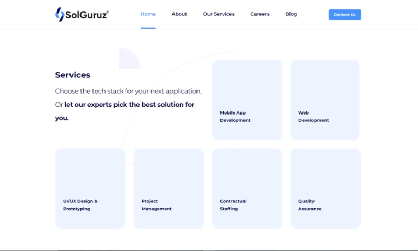Screen dimensions: 418x251
Task: Open the Web Development service card
Action: (325, 100)
